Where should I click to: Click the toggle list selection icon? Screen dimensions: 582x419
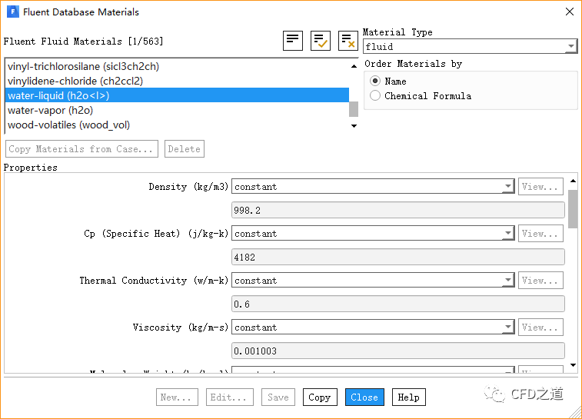point(293,41)
